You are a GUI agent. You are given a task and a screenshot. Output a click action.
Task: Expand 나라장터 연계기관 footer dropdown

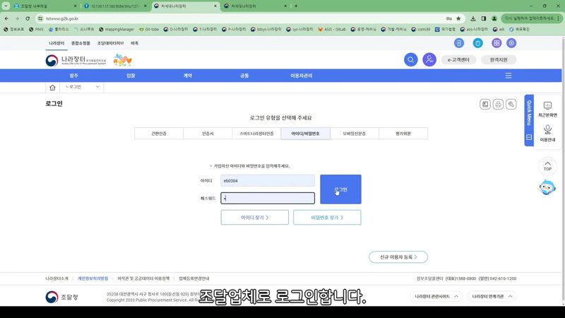coord(492,296)
